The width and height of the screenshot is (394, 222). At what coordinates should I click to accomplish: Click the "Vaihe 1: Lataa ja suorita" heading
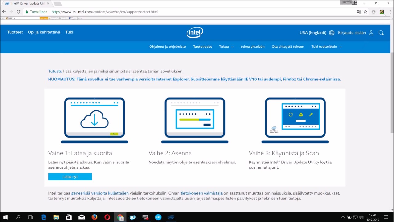80,153
